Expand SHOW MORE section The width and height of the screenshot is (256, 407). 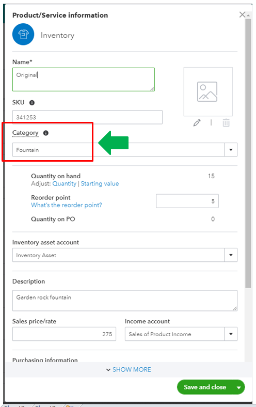[x=129, y=370]
